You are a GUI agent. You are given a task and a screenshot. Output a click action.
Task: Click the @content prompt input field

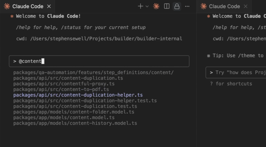(x=99, y=61)
